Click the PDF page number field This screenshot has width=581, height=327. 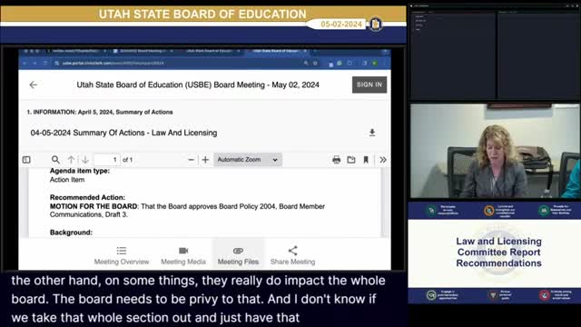pos(107,160)
